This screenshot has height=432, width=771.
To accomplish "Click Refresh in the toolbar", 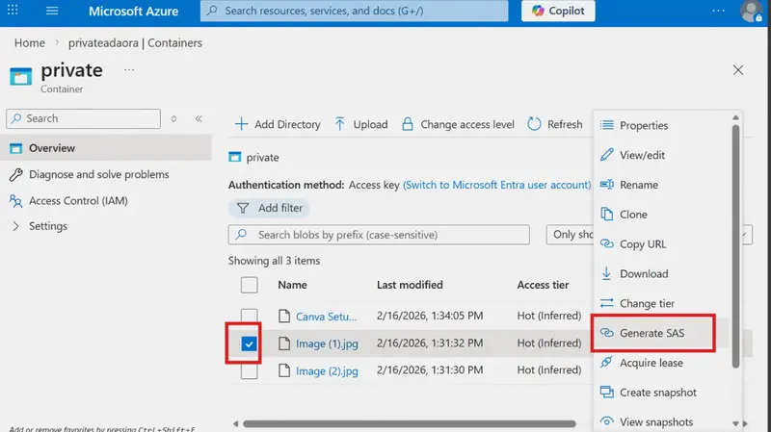I will tap(555, 124).
